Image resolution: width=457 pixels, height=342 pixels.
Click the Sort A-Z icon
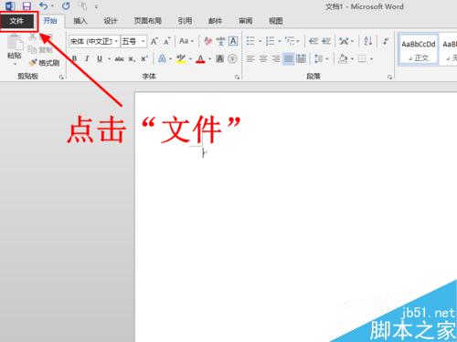[367, 41]
